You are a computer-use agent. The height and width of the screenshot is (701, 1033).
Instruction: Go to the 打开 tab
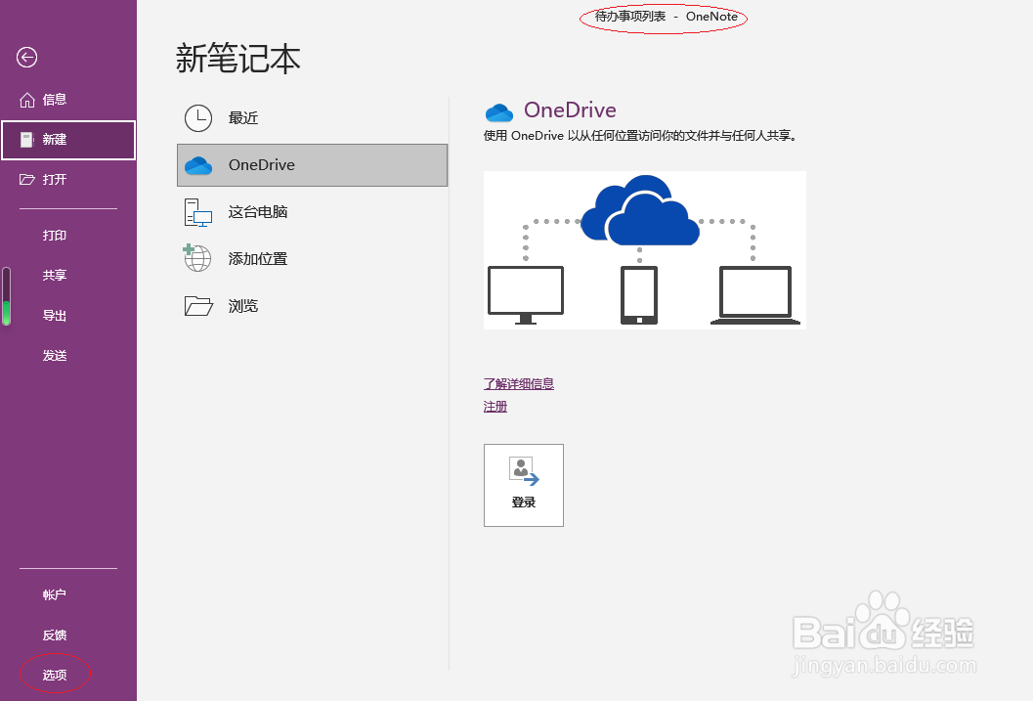(68, 179)
